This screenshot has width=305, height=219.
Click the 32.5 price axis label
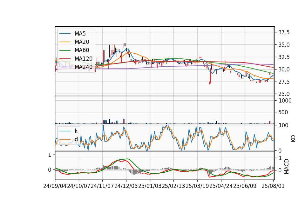pyautogui.click(x=284, y=57)
